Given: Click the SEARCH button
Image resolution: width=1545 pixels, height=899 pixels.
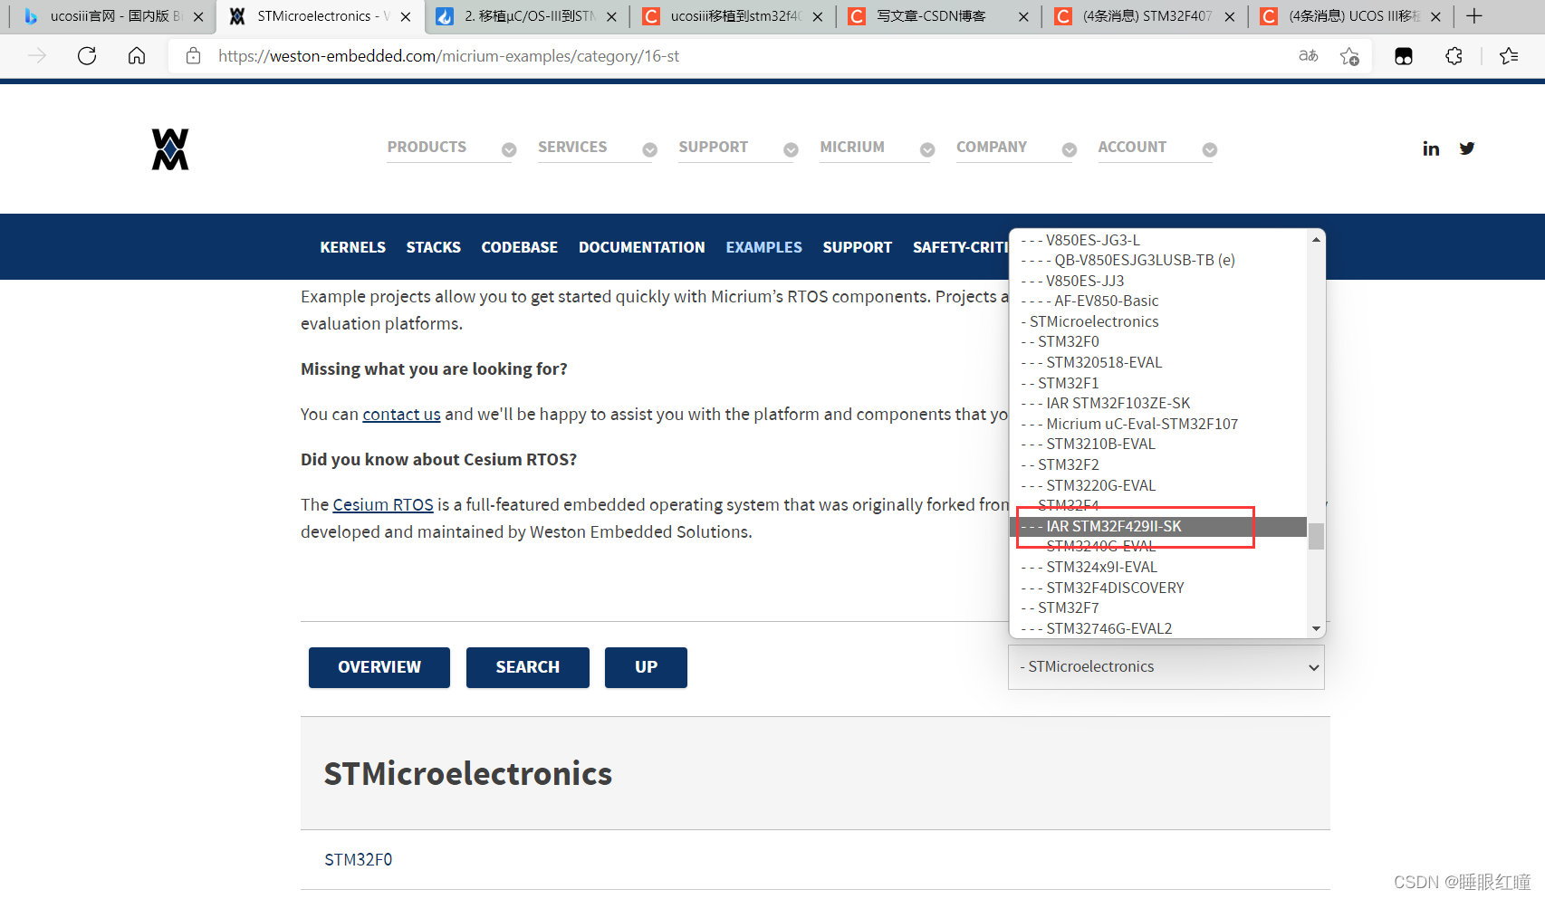Looking at the screenshot, I should coord(528,667).
